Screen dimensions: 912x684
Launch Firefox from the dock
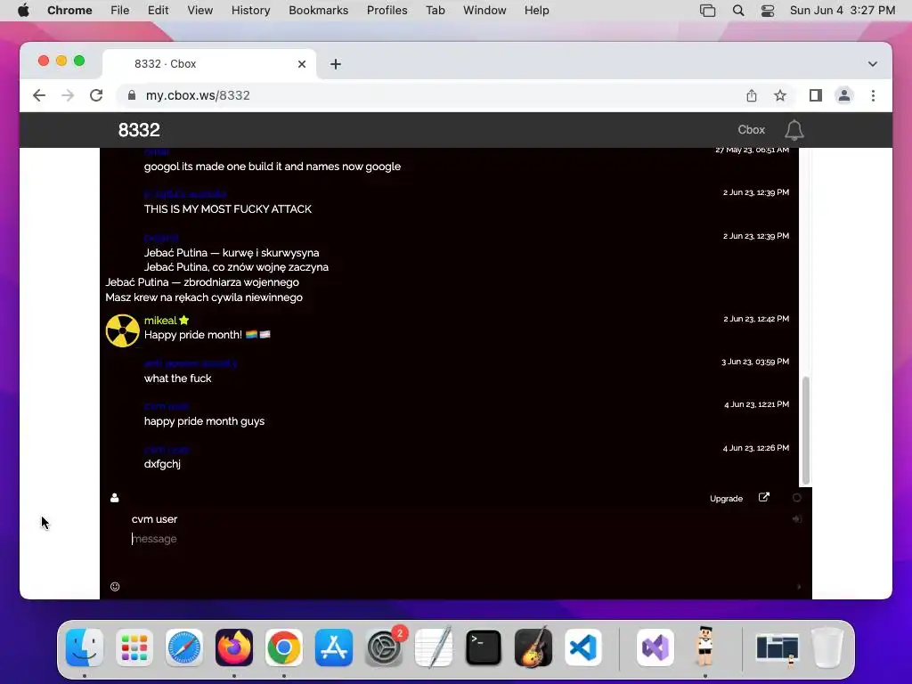pyautogui.click(x=234, y=647)
